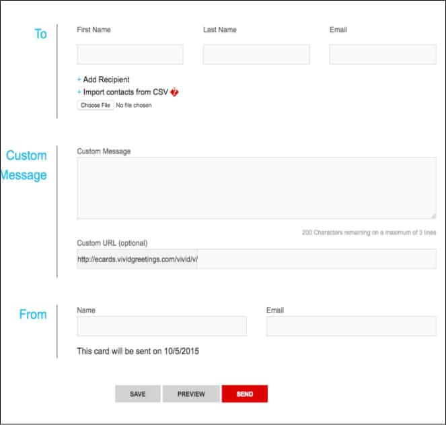Click the plus icon before Import contacts
Viewport: 446px width, 425px height.
pos(79,92)
